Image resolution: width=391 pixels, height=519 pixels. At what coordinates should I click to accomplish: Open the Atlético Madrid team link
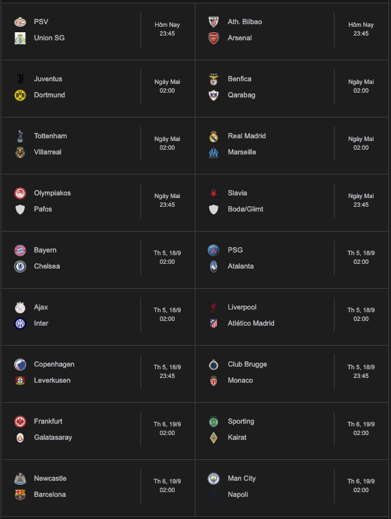click(x=251, y=324)
